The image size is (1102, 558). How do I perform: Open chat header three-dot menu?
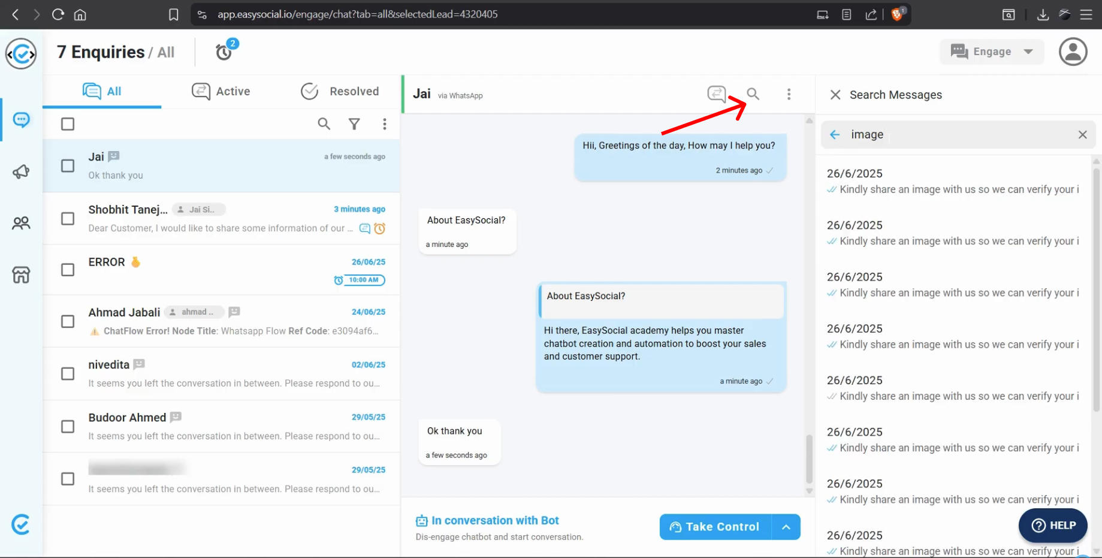pos(789,94)
